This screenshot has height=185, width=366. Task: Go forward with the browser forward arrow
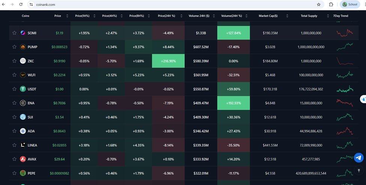pos(12,4)
